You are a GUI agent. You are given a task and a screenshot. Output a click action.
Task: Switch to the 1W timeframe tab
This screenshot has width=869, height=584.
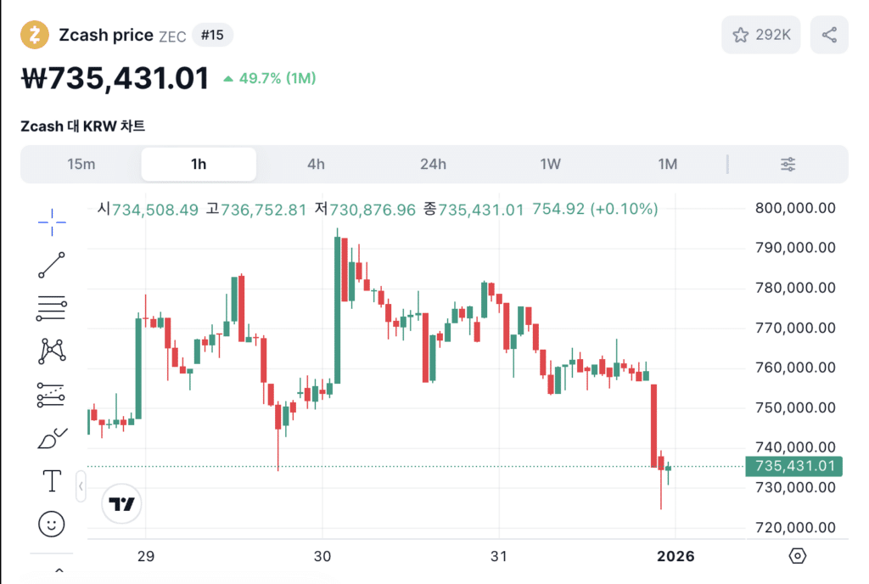(551, 164)
